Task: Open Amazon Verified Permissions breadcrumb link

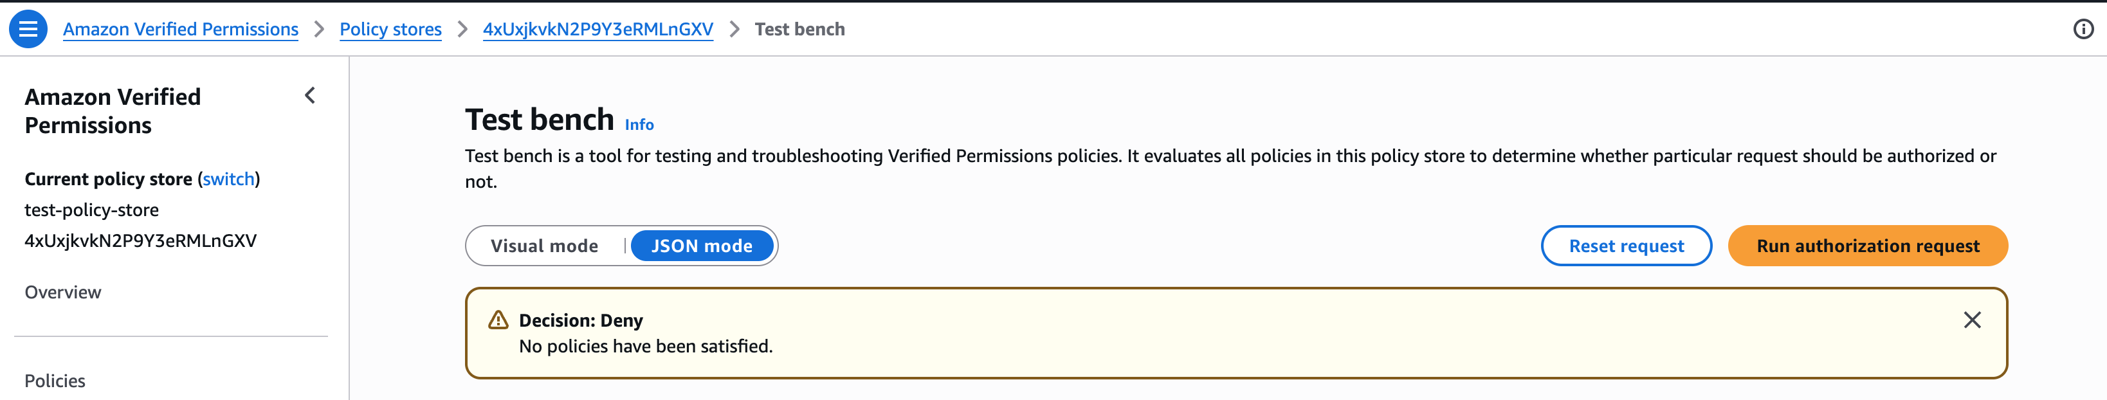Action: pos(181,30)
